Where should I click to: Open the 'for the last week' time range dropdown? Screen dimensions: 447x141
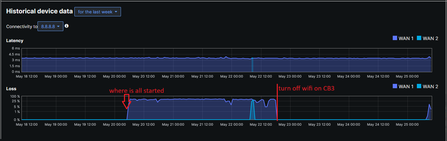click(98, 12)
